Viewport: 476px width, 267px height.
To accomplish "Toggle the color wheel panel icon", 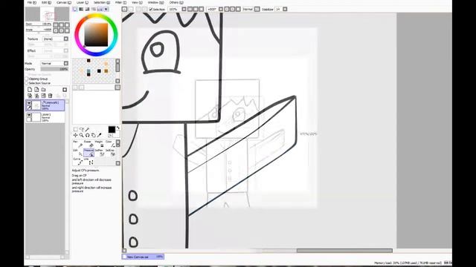I will [x=75, y=10].
